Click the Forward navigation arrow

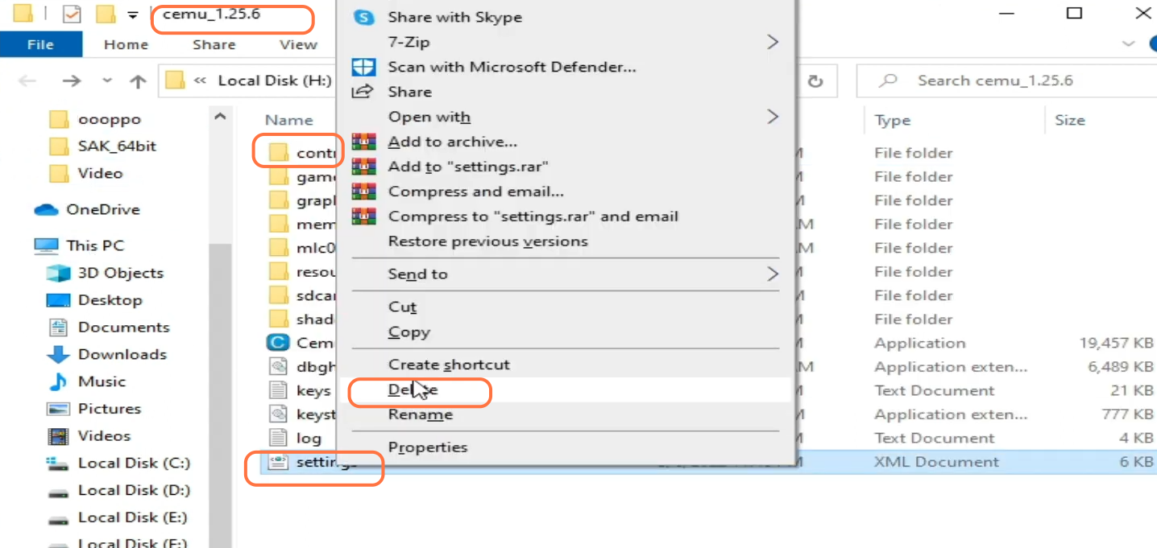coord(72,80)
